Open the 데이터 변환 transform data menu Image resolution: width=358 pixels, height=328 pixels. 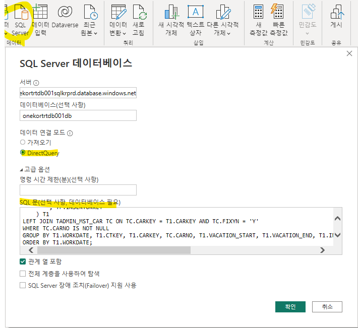pos(118,21)
